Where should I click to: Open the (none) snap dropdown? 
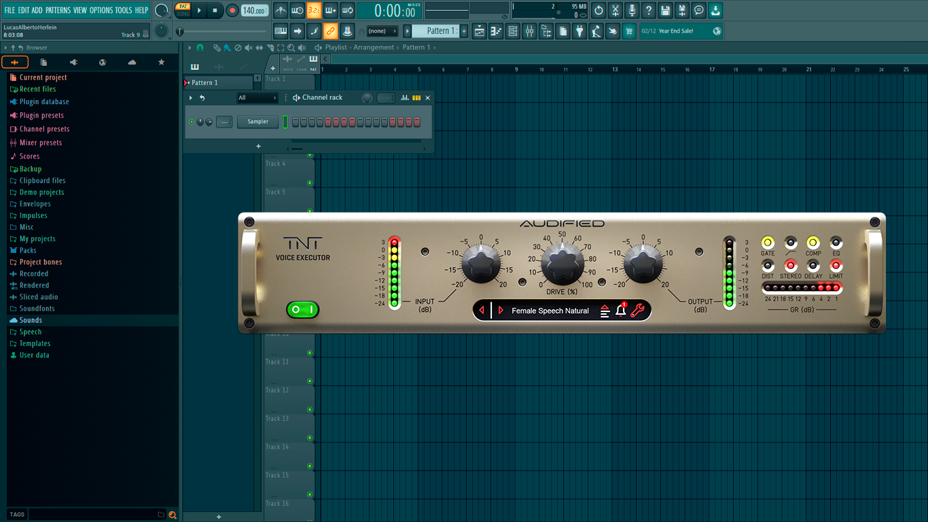pos(382,31)
